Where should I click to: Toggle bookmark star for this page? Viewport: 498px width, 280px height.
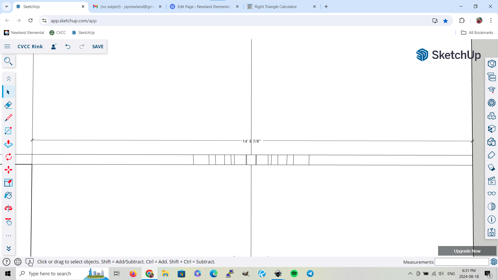click(x=445, y=21)
